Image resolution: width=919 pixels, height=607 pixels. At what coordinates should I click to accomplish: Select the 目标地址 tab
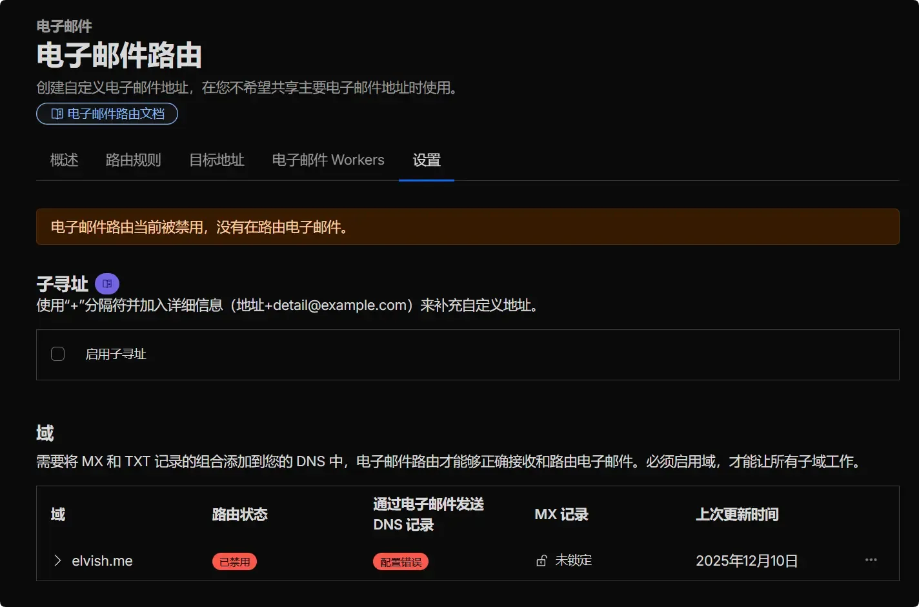(216, 160)
